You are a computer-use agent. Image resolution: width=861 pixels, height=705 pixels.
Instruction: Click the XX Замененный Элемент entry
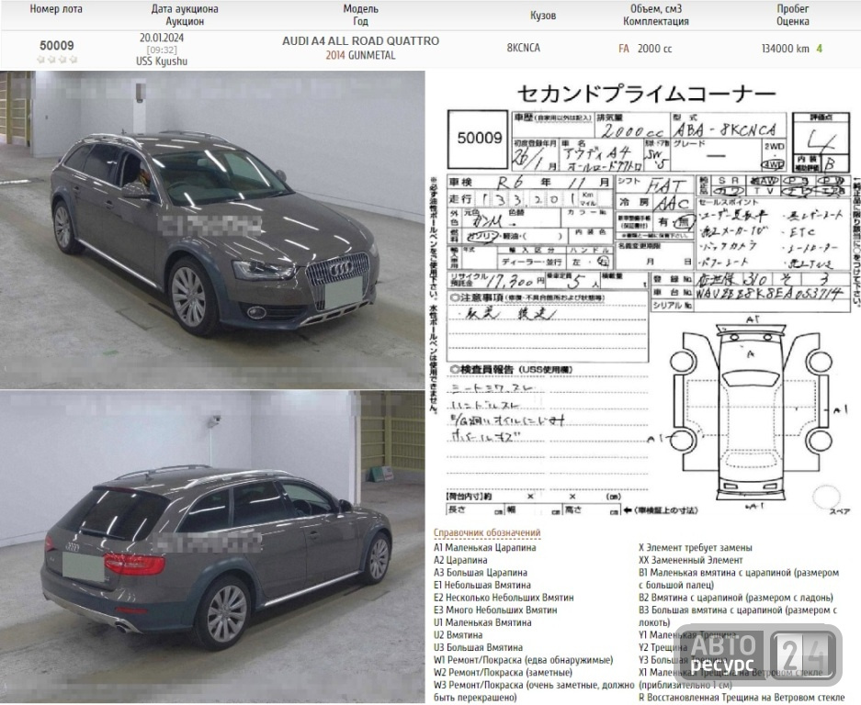pyautogui.click(x=690, y=560)
